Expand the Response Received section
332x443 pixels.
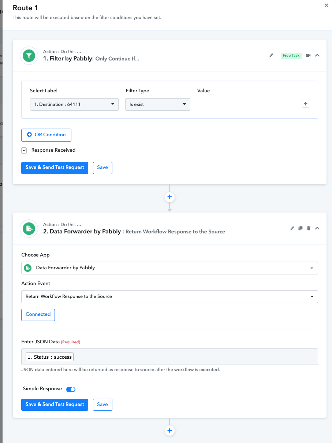pyautogui.click(x=24, y=150)
